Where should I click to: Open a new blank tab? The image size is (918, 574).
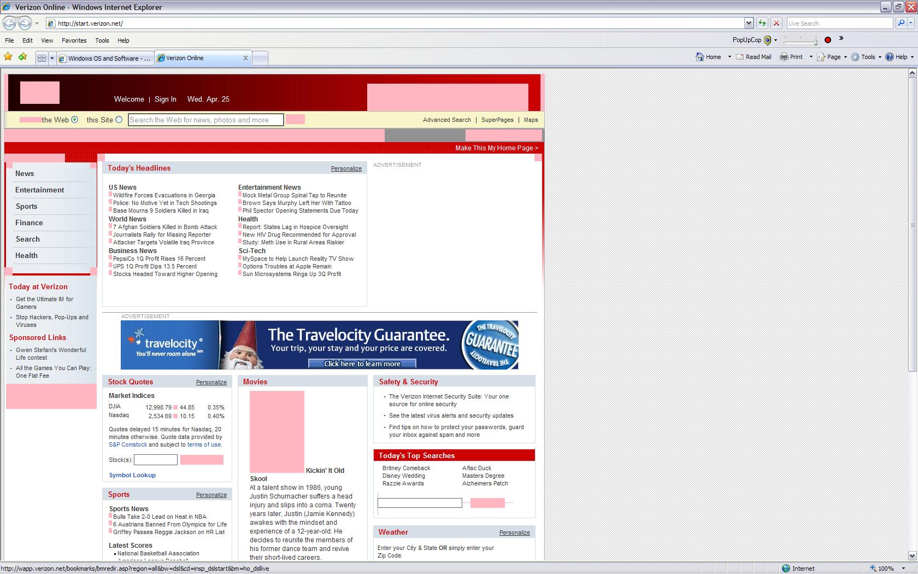tap(260, 58)
